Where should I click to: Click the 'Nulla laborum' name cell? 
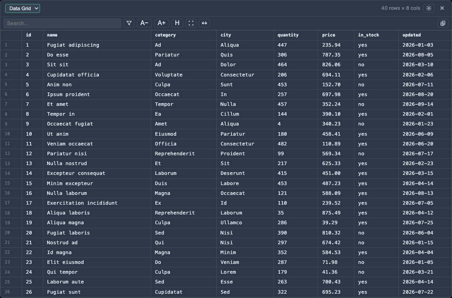tap(97, 193)
